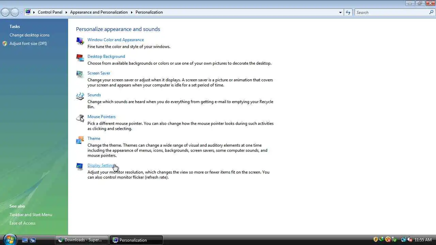
Task: Click Adjust font size (DPI) task
Action: pos(28,44)
